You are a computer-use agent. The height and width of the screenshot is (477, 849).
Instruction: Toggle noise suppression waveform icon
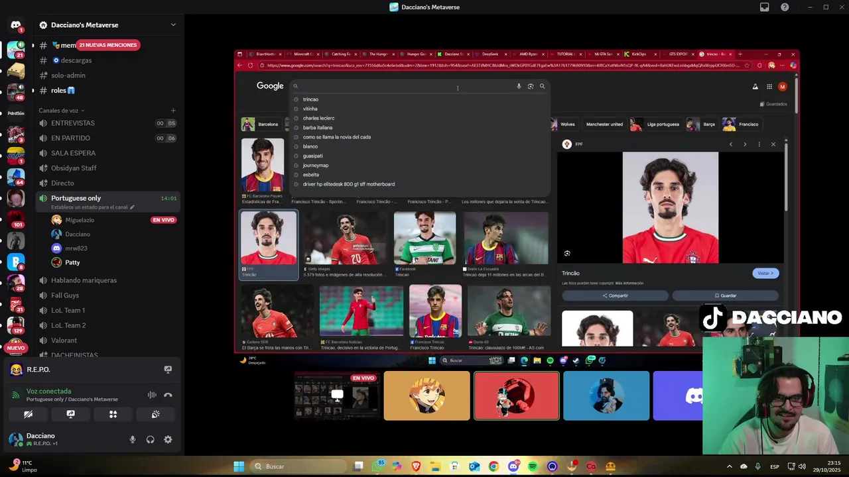click(152, 395)
